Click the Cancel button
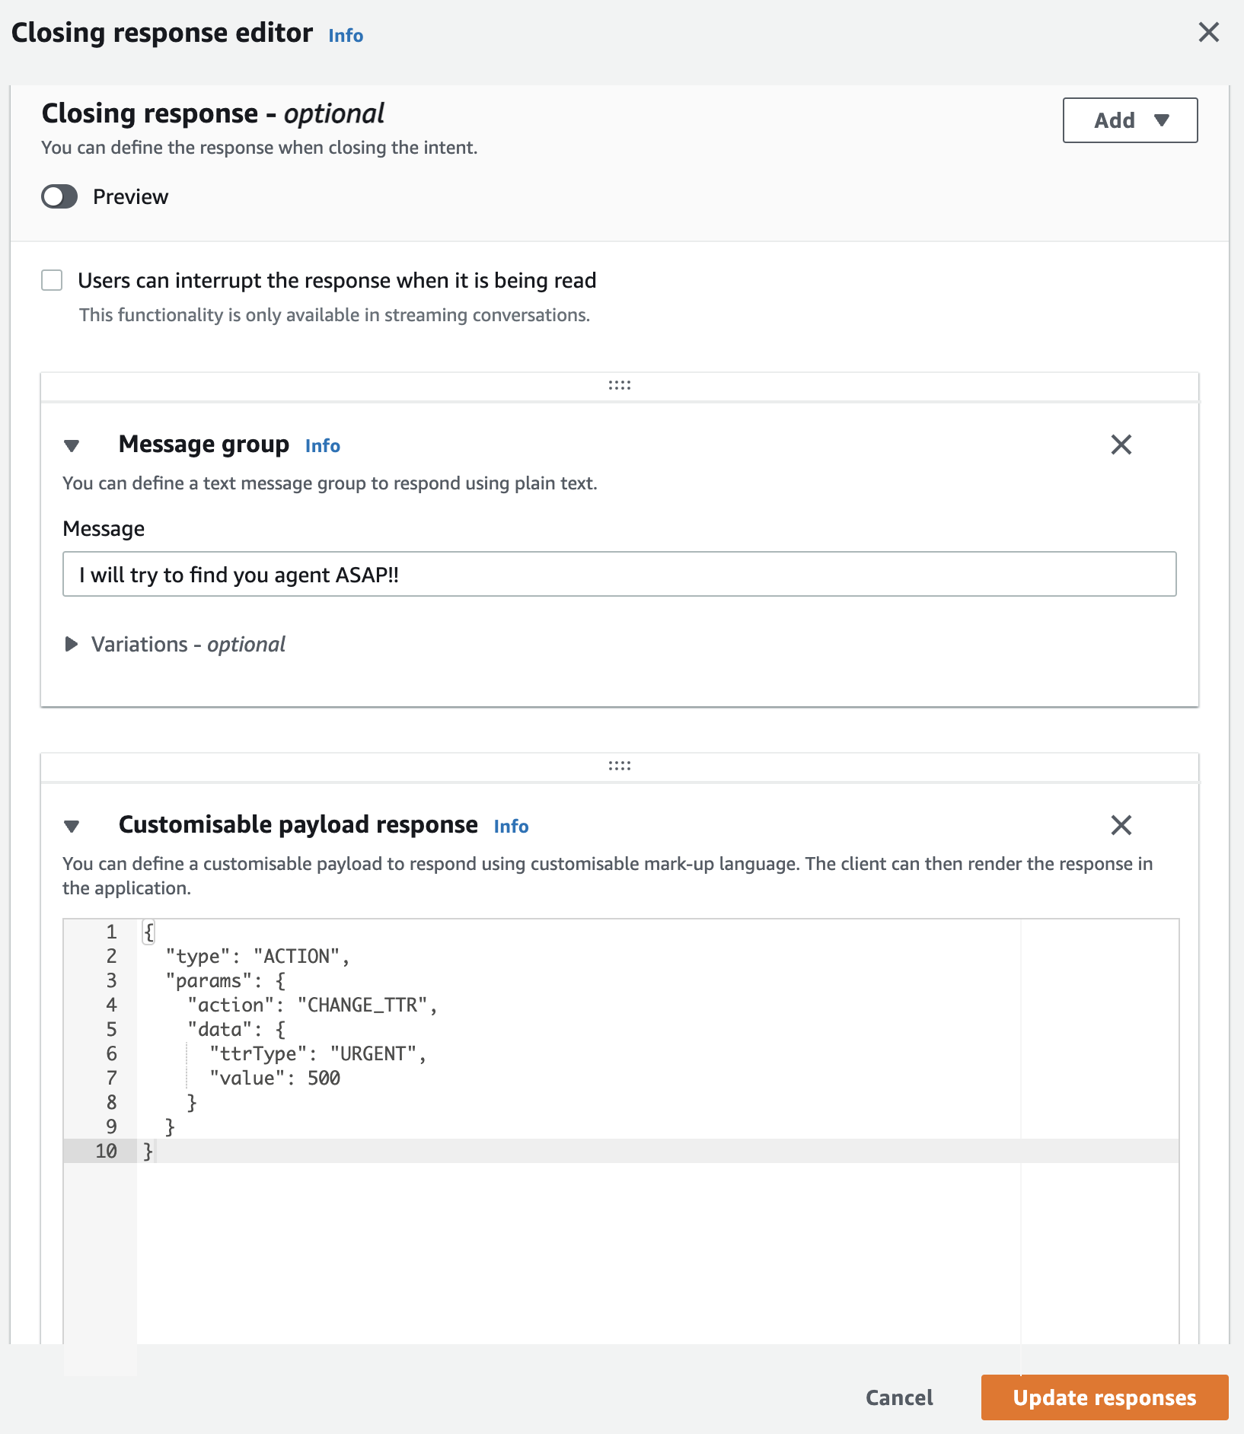Viewport: 1244px width, 1434px height. pyautogui.click(x=899, y=1397)
